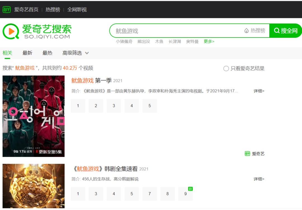Play episode 3 of 韩剧全集速看
This screenshot has height=210, width=302.
click(x=96, y=194)
